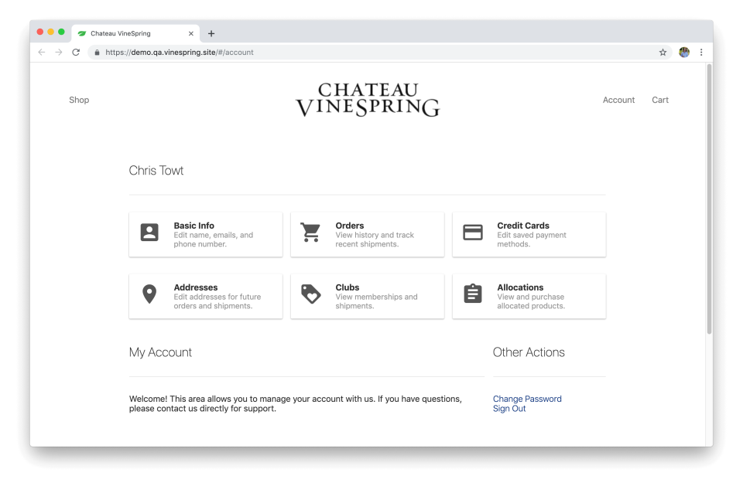Click the 'Welcome! This area allows you' paragraph
The width and height of the screenshot is (743, 486).
[295, 403]
